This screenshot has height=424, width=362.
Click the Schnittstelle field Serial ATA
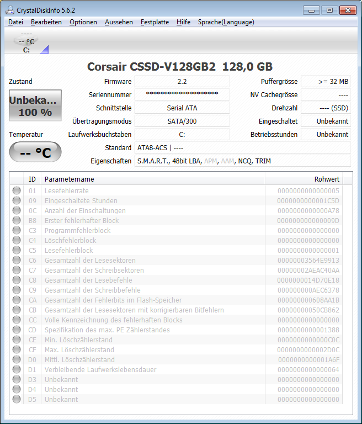click(182, 108)
